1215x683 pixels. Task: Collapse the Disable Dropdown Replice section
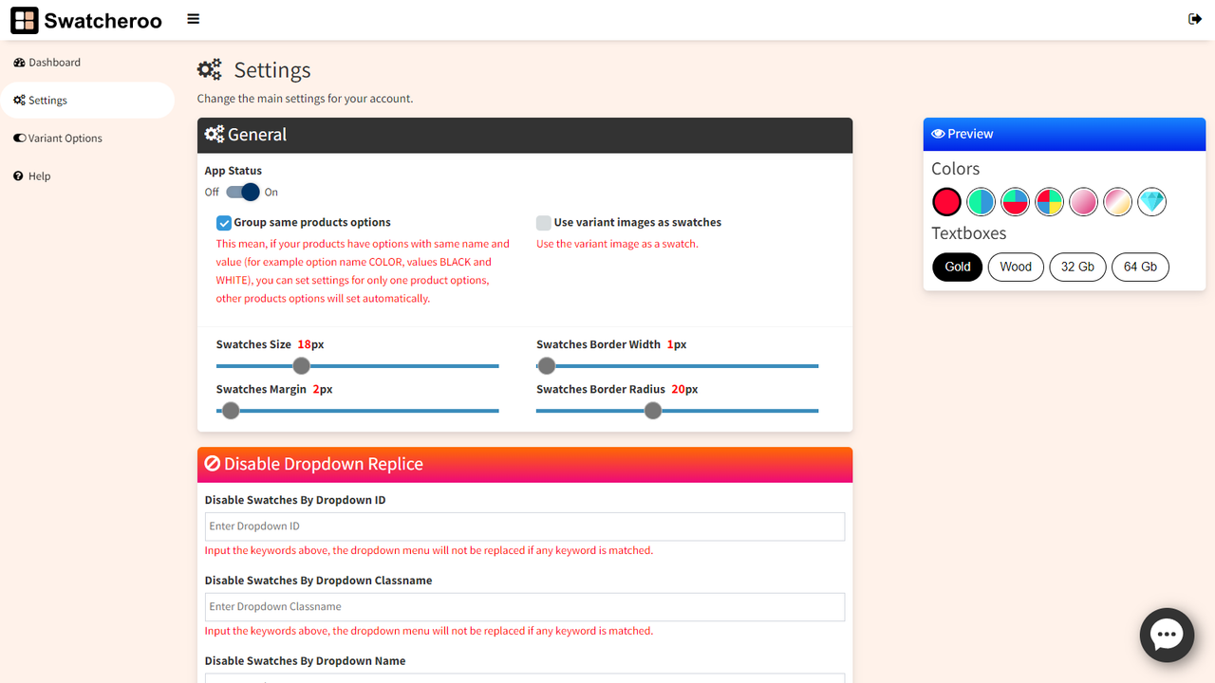(323, 464)
